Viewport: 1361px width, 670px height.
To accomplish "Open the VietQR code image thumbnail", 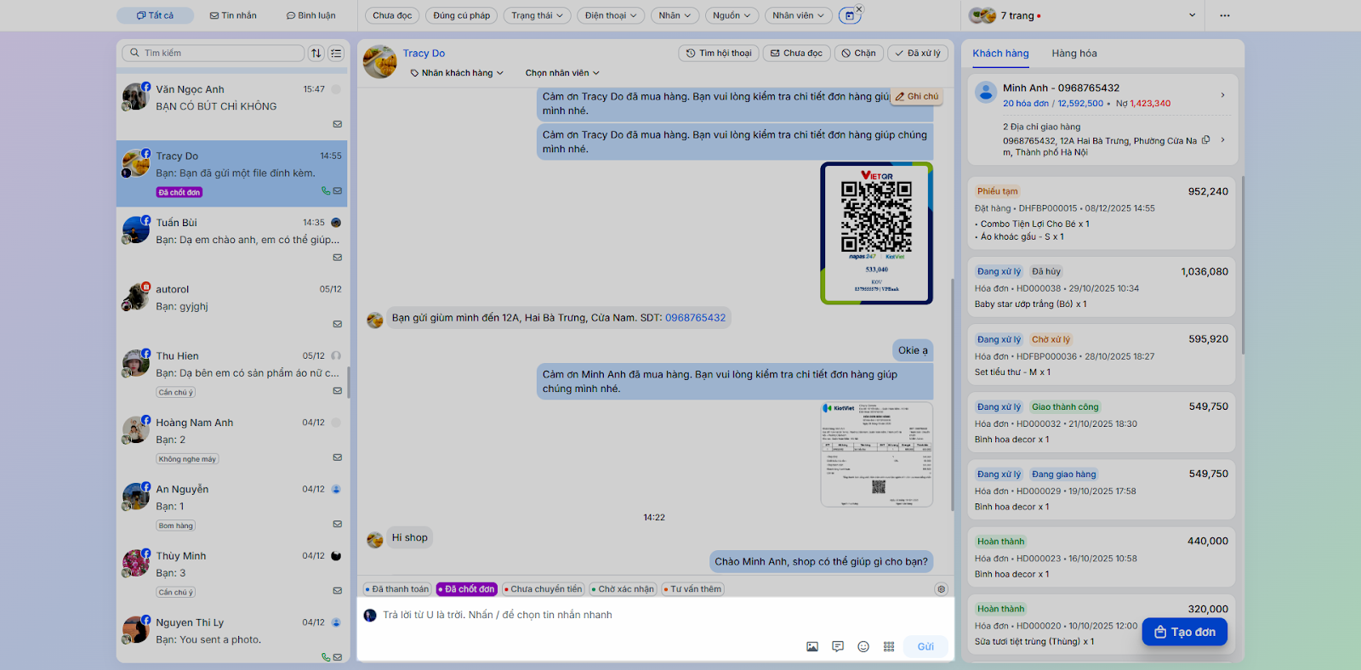I will coord(876,233).
